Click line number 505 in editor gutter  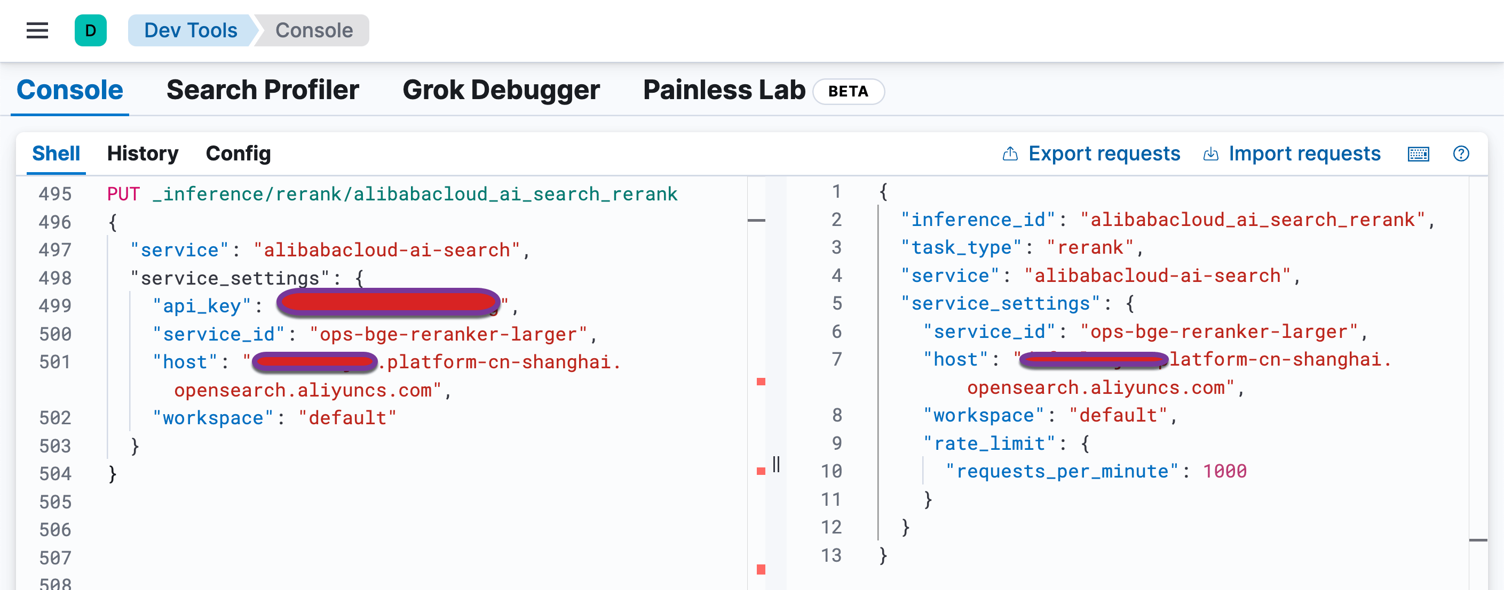55,502
